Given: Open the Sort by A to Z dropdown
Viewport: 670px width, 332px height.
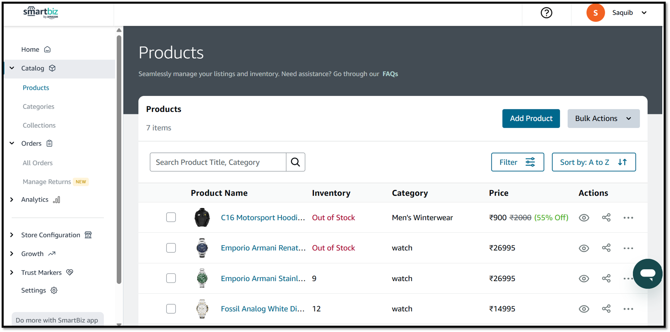Looking at the screenshot, I should pos(594,162).
